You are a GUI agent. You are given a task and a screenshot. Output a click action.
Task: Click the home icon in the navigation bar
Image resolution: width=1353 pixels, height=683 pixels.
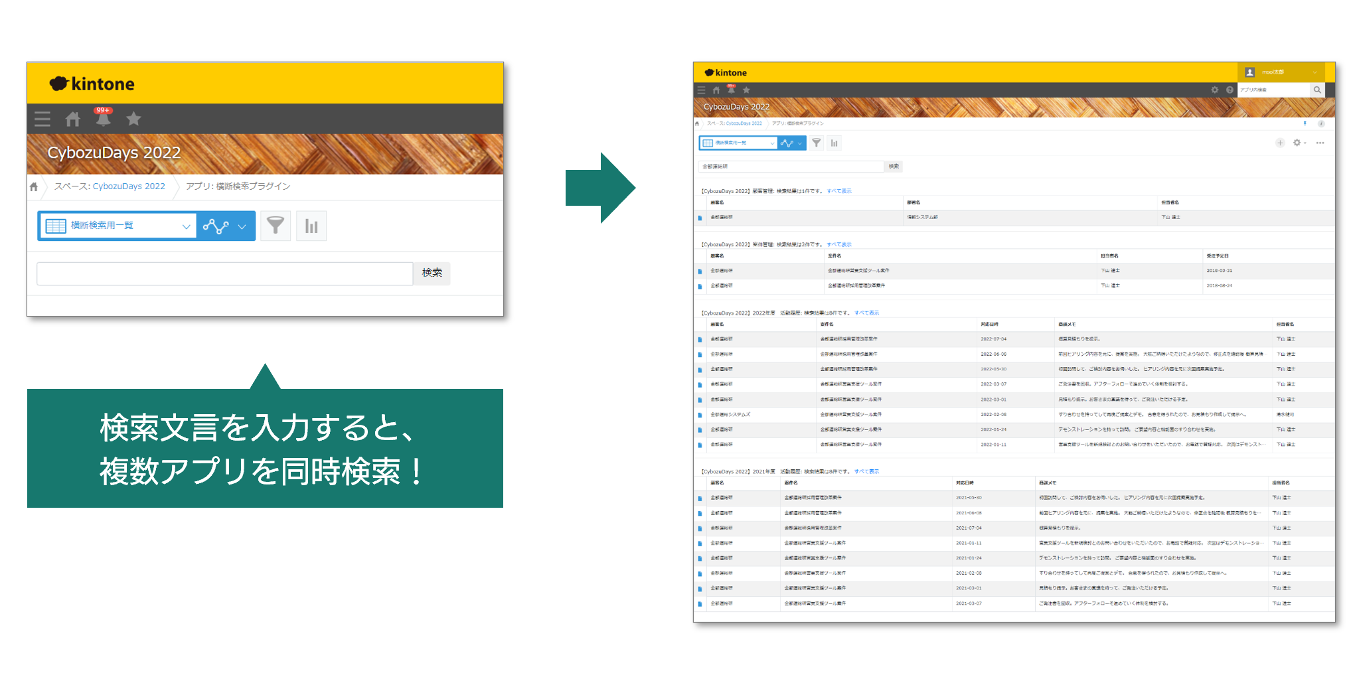click(x=72, y=119)
